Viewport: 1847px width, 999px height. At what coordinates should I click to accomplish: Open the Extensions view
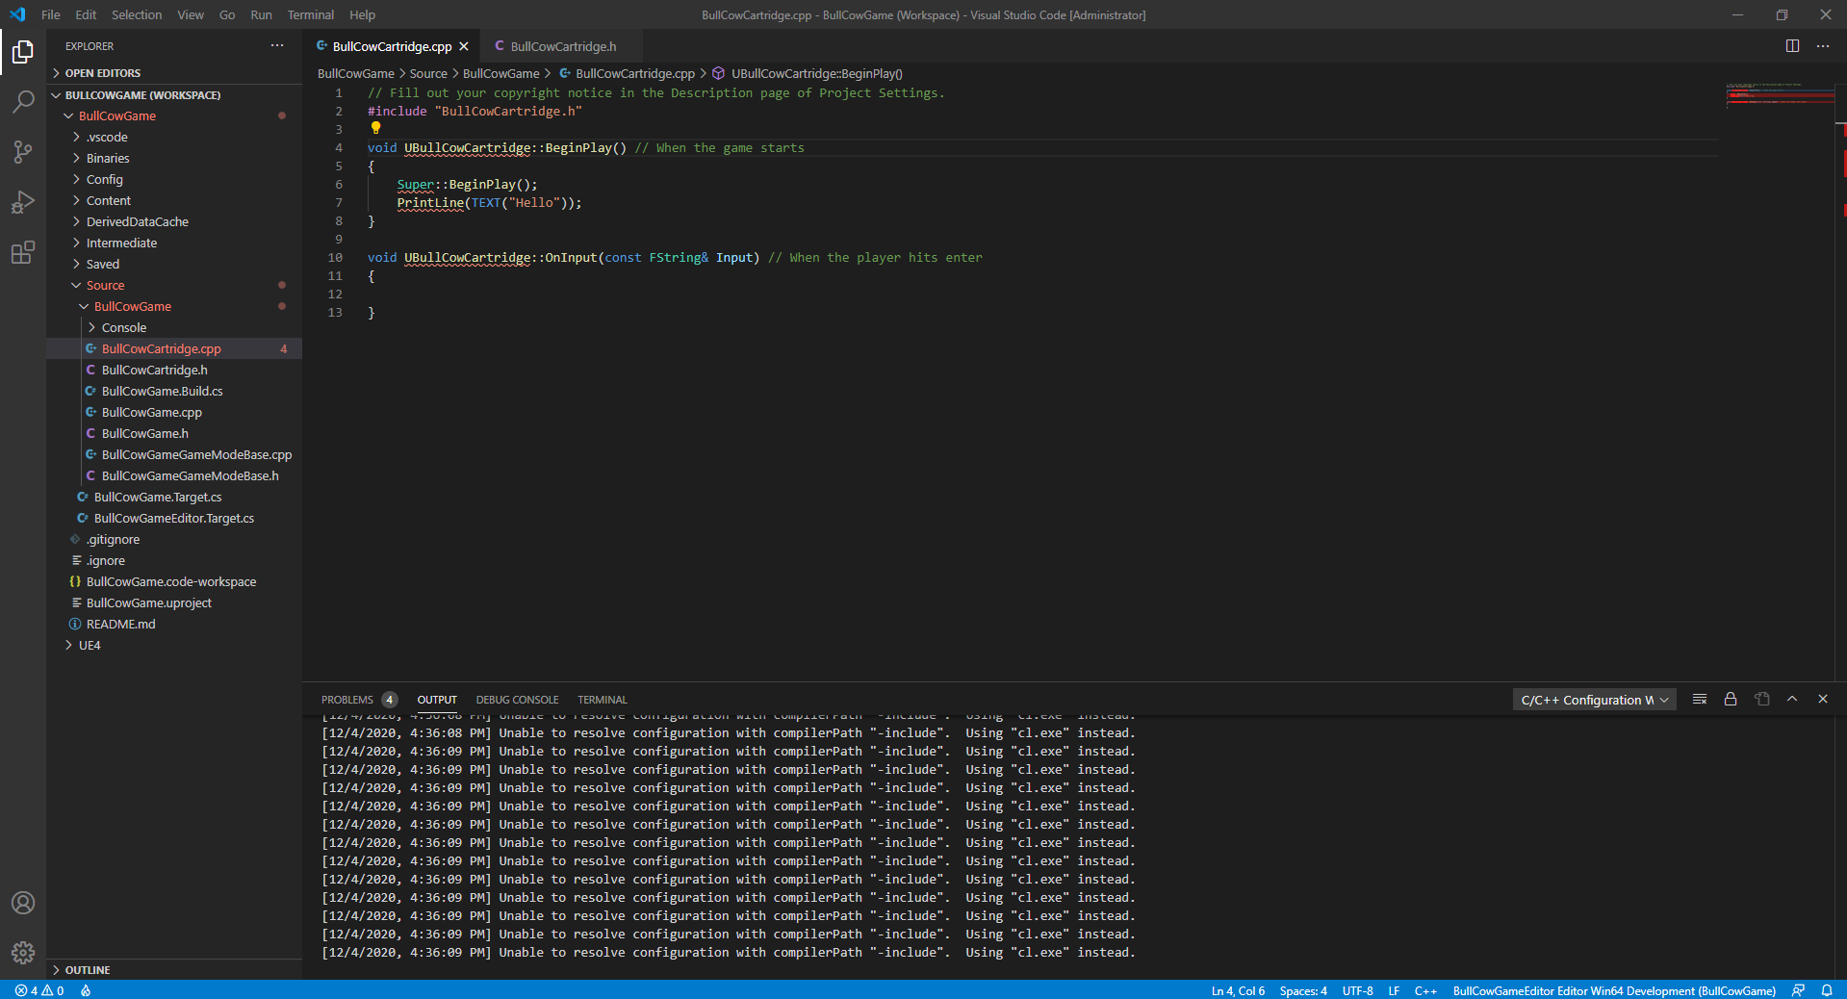23,253
